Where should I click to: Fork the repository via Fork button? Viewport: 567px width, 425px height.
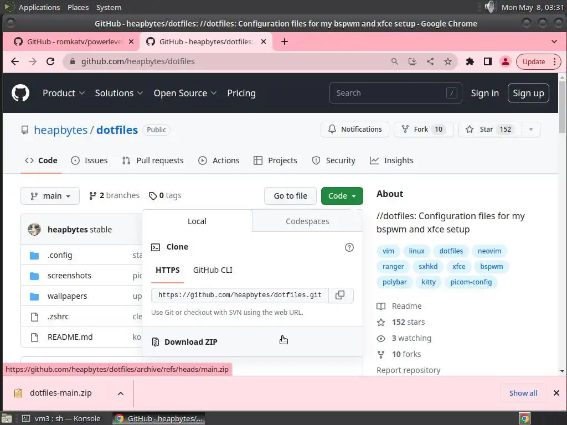click(424, 129)
